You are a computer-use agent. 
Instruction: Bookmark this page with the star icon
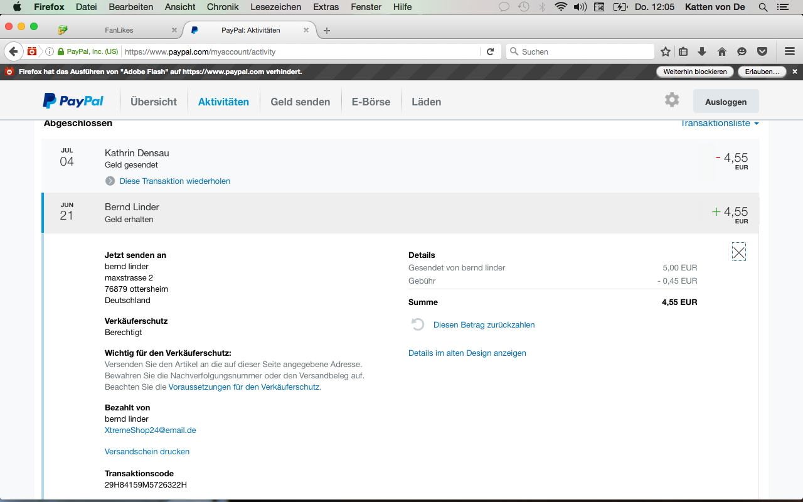[666, 51]
